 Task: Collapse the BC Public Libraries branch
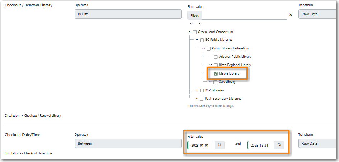[x=197, y=40]
